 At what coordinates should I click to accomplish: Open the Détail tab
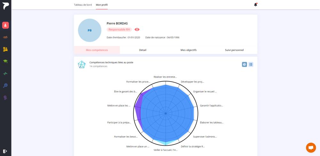[x=143, y=50]
